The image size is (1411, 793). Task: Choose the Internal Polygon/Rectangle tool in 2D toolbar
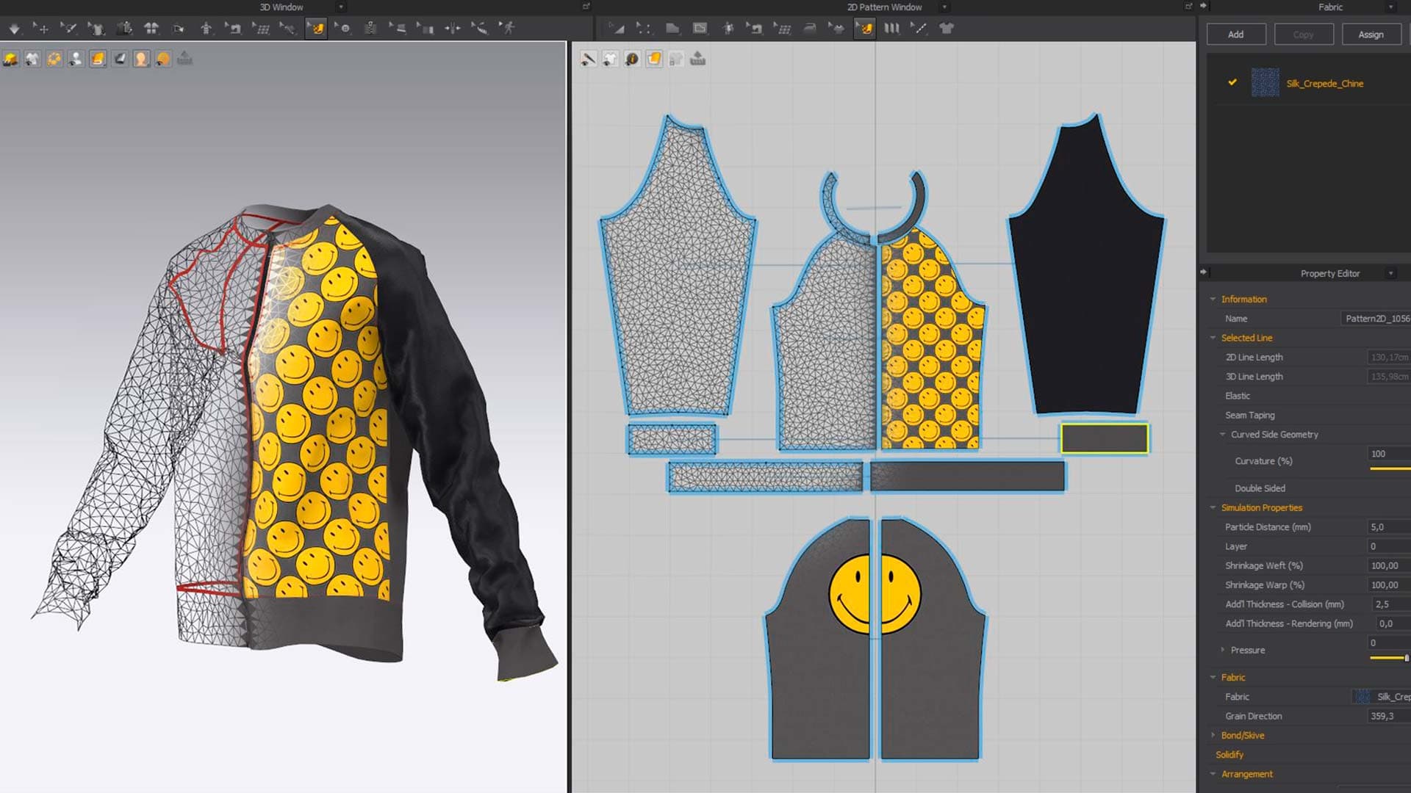click(700, 29)
